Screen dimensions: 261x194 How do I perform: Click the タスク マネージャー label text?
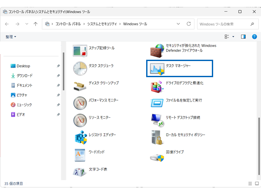178,66
